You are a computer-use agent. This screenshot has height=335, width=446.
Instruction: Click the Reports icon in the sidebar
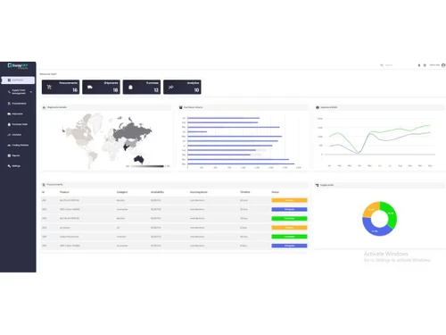pyautogui.click(x=9, y=155)
